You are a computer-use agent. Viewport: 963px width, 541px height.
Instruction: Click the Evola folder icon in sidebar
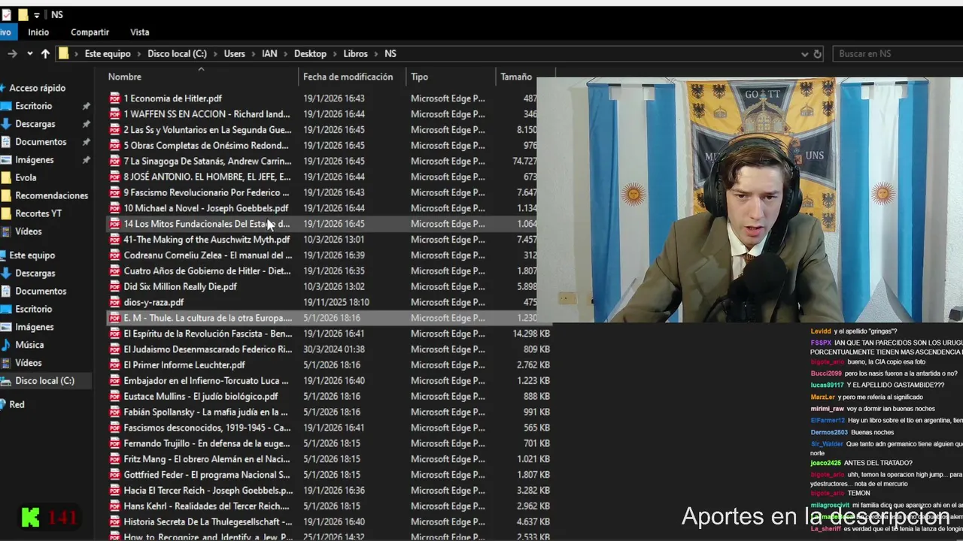[x=5, y=177]
